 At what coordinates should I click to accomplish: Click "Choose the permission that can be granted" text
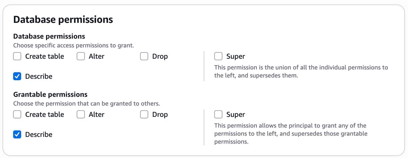click(86, 103)
